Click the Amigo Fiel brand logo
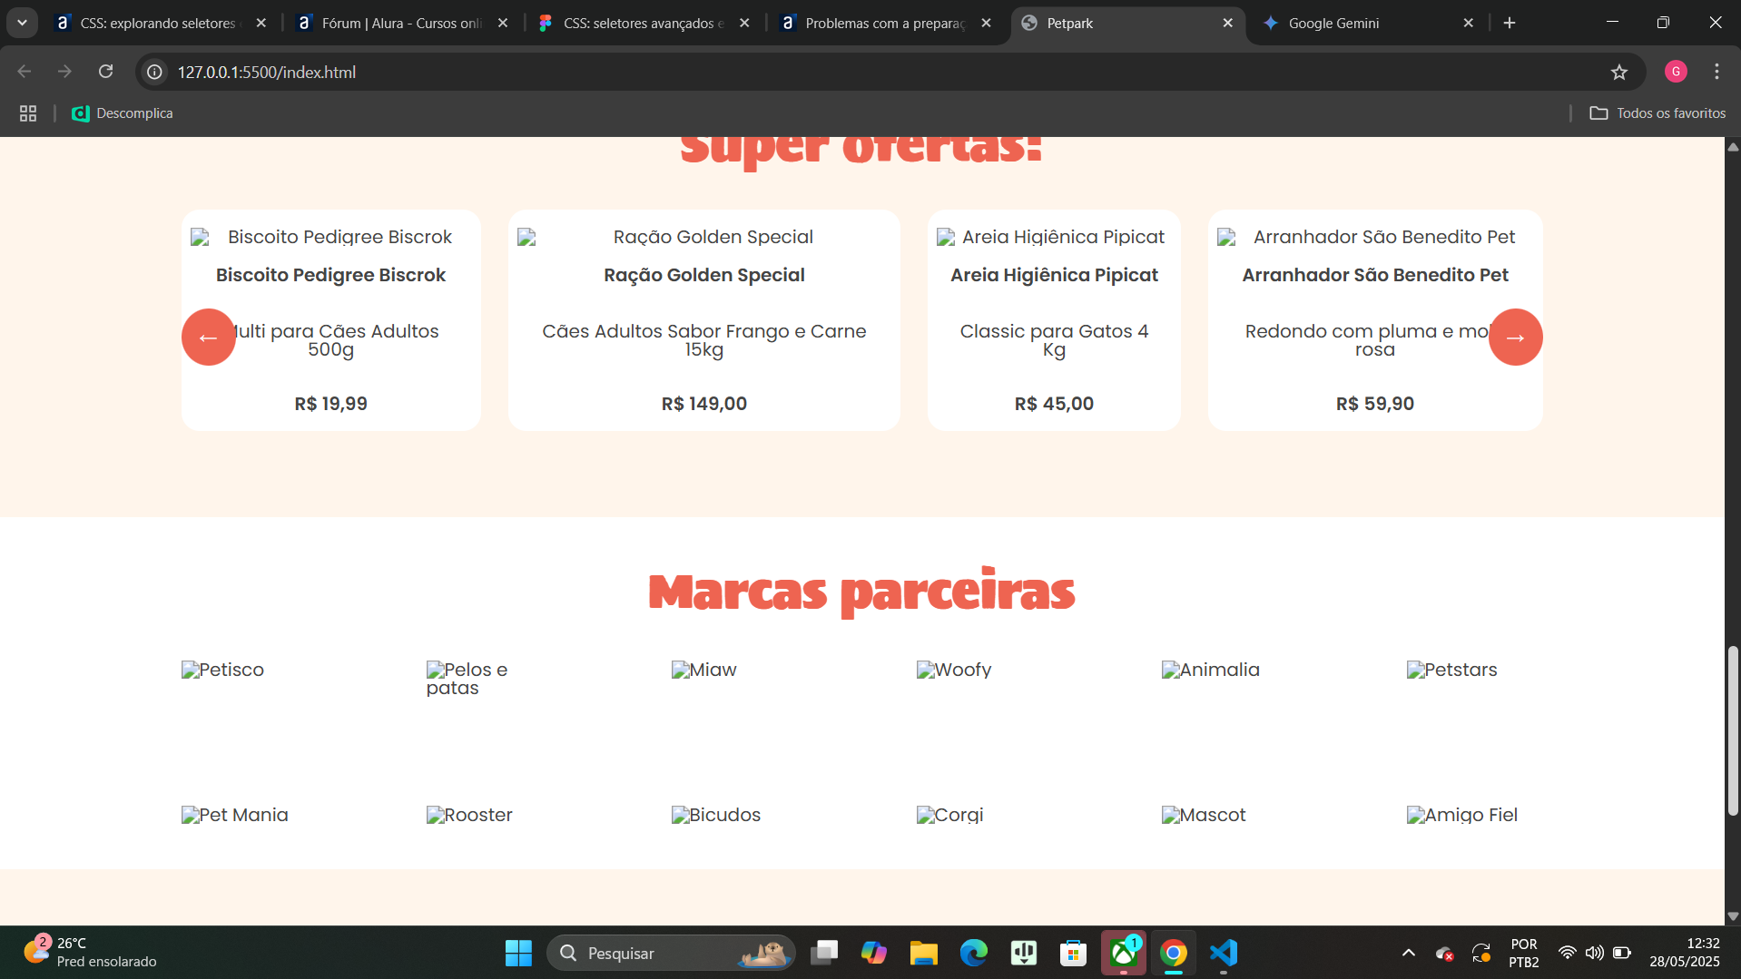 point(1462,815)
